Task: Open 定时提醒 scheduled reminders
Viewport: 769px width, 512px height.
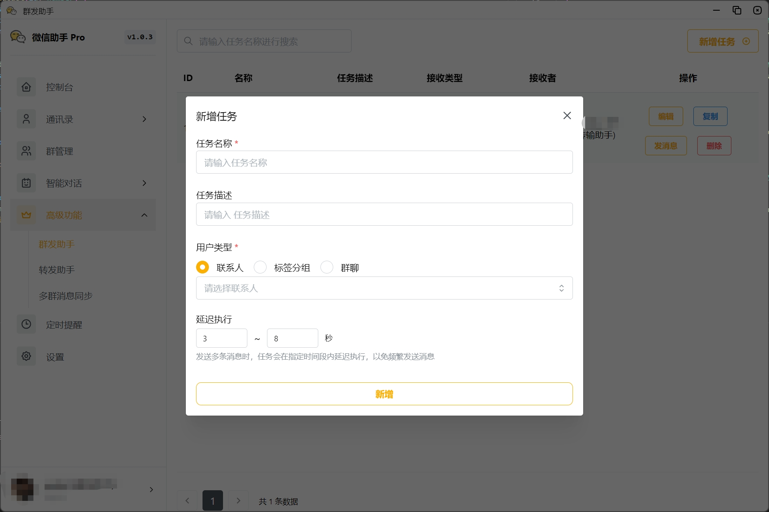Action: pos(64,324)
